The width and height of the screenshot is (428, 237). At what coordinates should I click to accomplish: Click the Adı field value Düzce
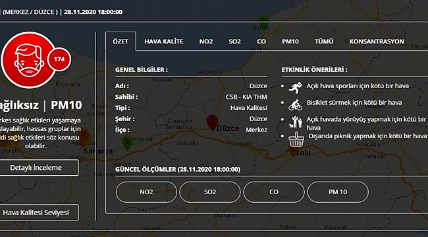[x=258, y=86]
